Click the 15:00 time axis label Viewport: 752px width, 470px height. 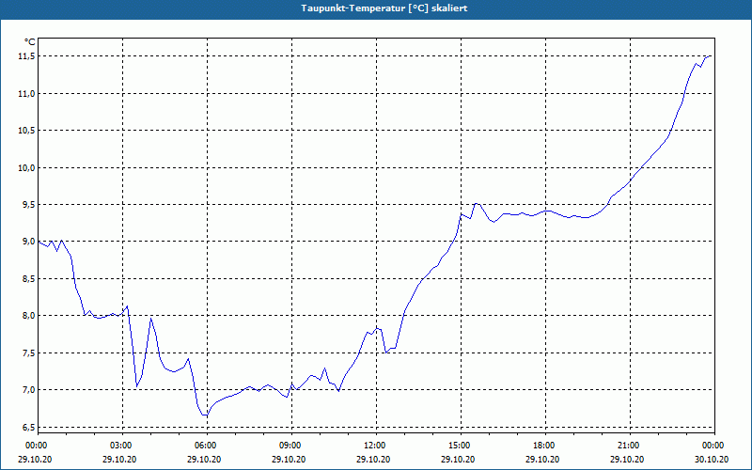point(461,446)
